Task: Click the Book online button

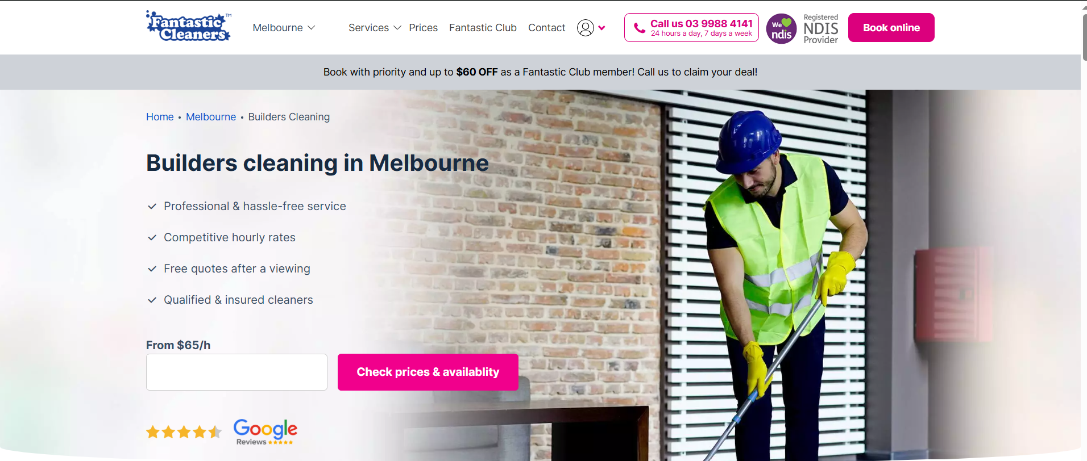Action: pyautogui.click(x=891, y=27)
